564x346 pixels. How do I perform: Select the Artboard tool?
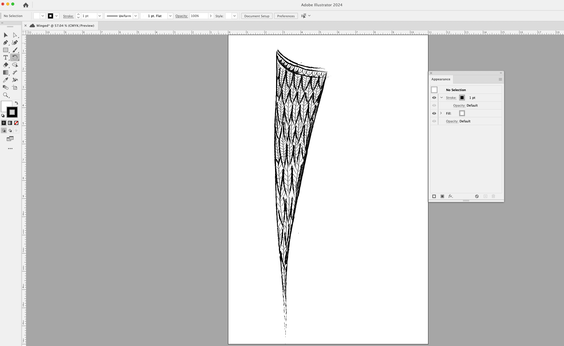[15, 87]
